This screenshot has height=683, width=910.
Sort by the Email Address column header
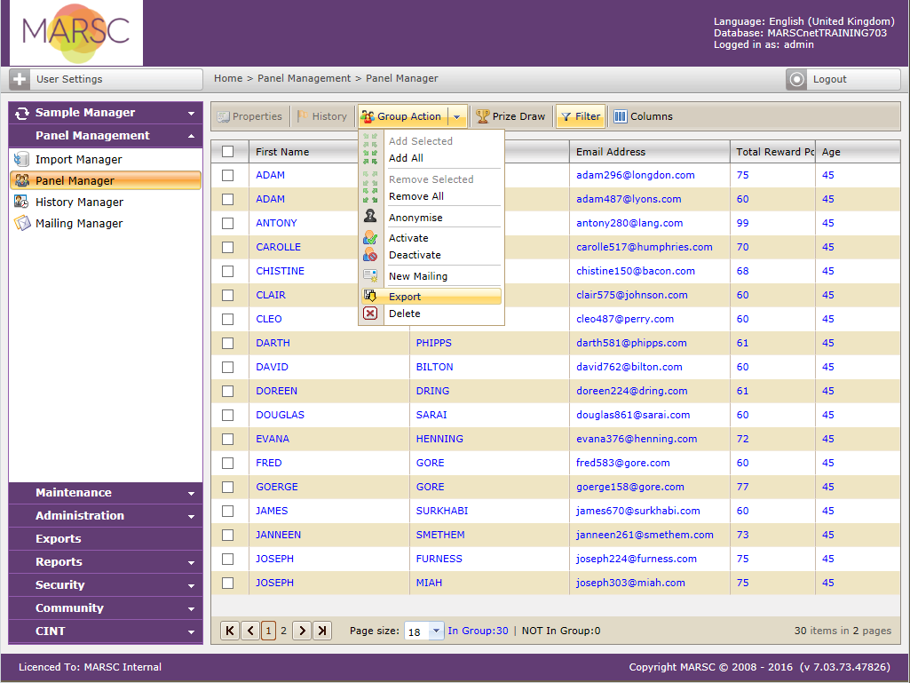click(611, 152)
